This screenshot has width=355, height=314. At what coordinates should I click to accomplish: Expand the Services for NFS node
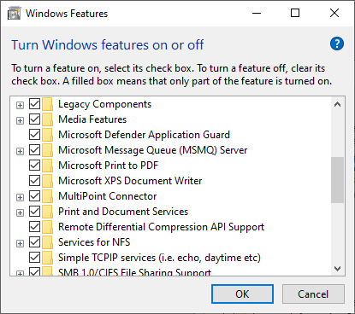click(20, 244)
